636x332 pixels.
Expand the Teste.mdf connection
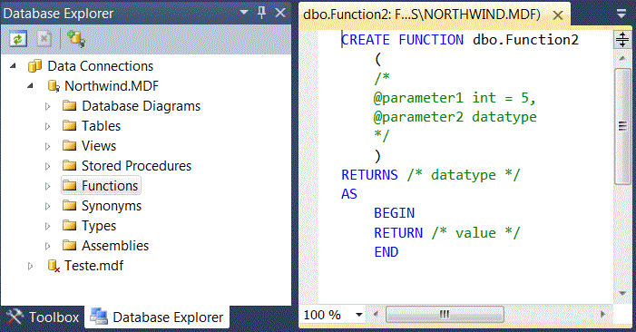pos(31,266)
